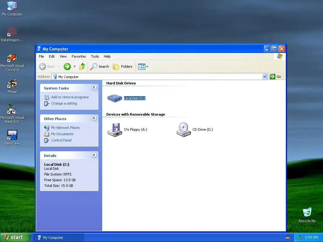Go up one folder level
323x242 pixels.
[x=82, y=66]
